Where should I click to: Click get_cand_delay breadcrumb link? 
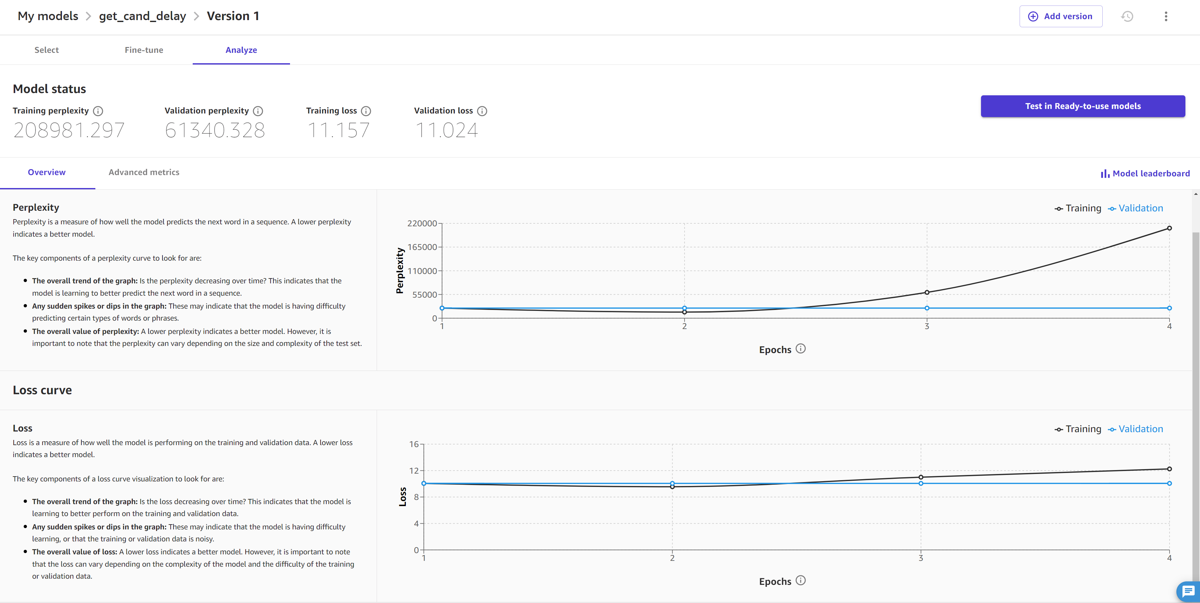[x=143, y=15]
